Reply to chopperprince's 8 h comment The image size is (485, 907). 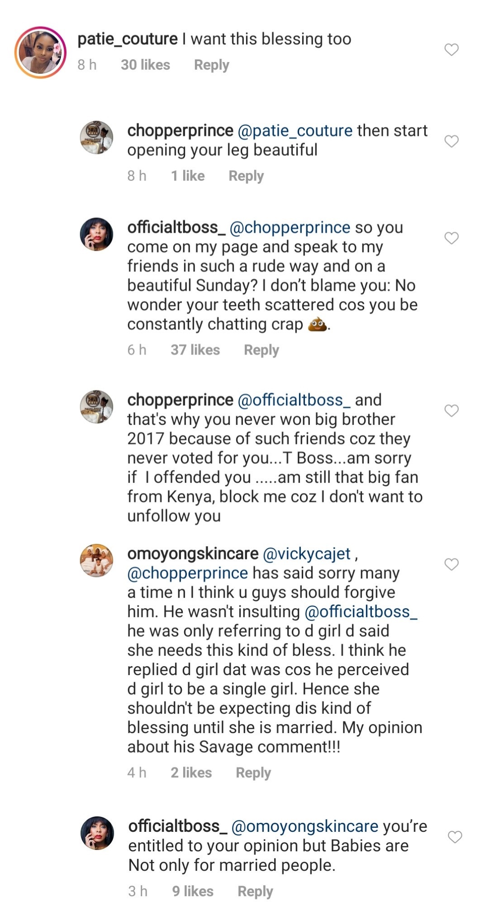tap(246, 176)
